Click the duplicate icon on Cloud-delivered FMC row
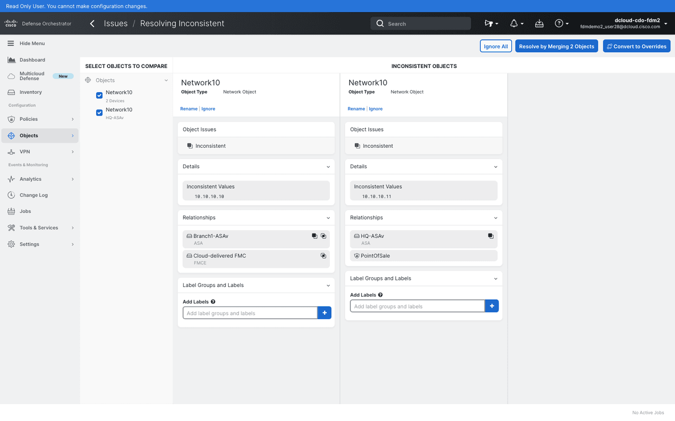Viewport: 675px width, 421px height. (323, 256)
